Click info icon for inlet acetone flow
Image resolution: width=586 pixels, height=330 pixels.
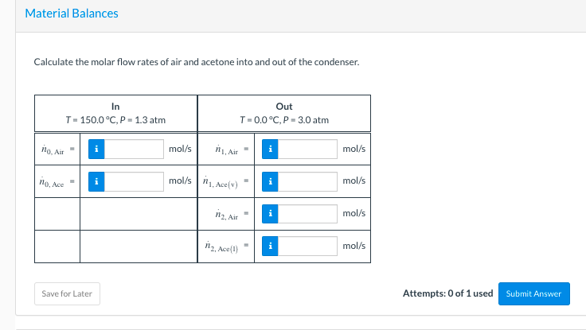click(x=96, y=181)
